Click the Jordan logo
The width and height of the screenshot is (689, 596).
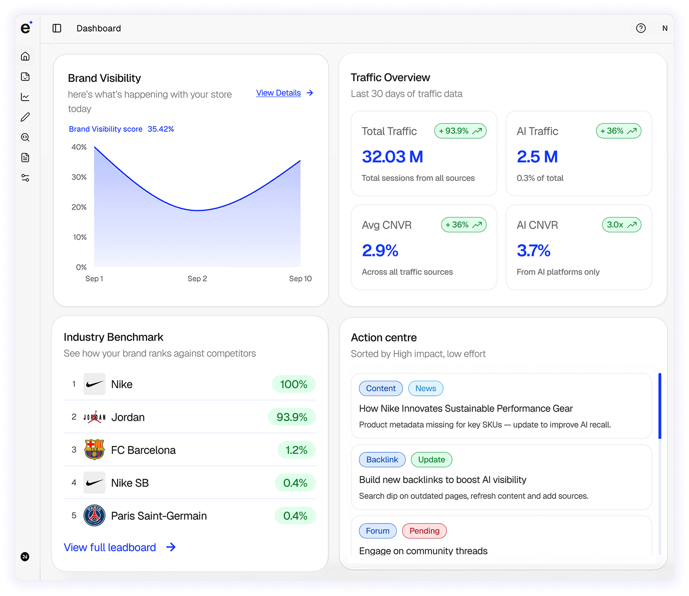94,417
